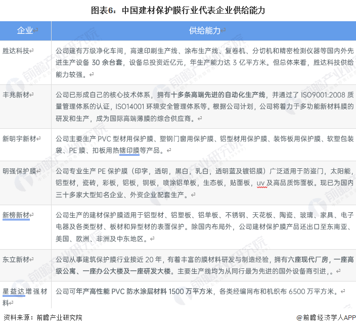Click the description starting 公司已形成自己的核心技术体系

[205, 107]
